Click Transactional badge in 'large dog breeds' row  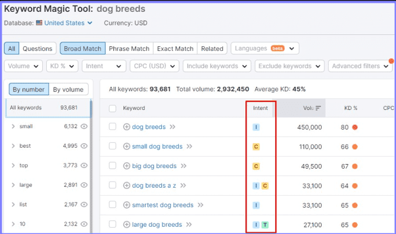(x=265, y=224)
